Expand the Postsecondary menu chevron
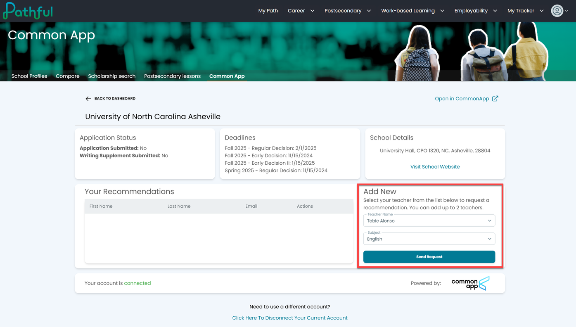This screenshot has height=327, width=576. click(x=369, y=11)
